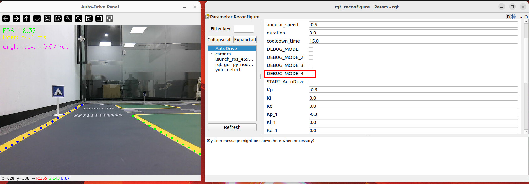
Task: Click the up arrow pan icon
Action: [27, 18]
